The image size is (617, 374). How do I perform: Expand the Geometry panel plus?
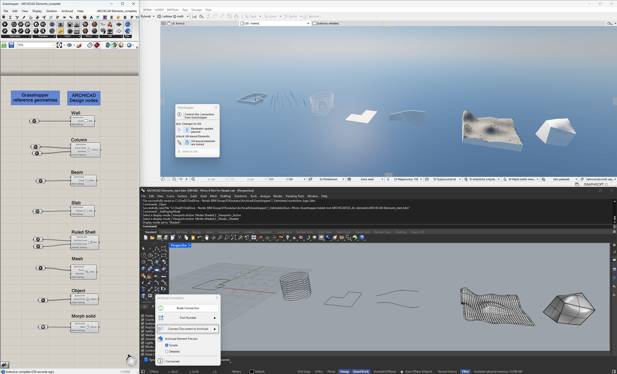click(30, 36)
